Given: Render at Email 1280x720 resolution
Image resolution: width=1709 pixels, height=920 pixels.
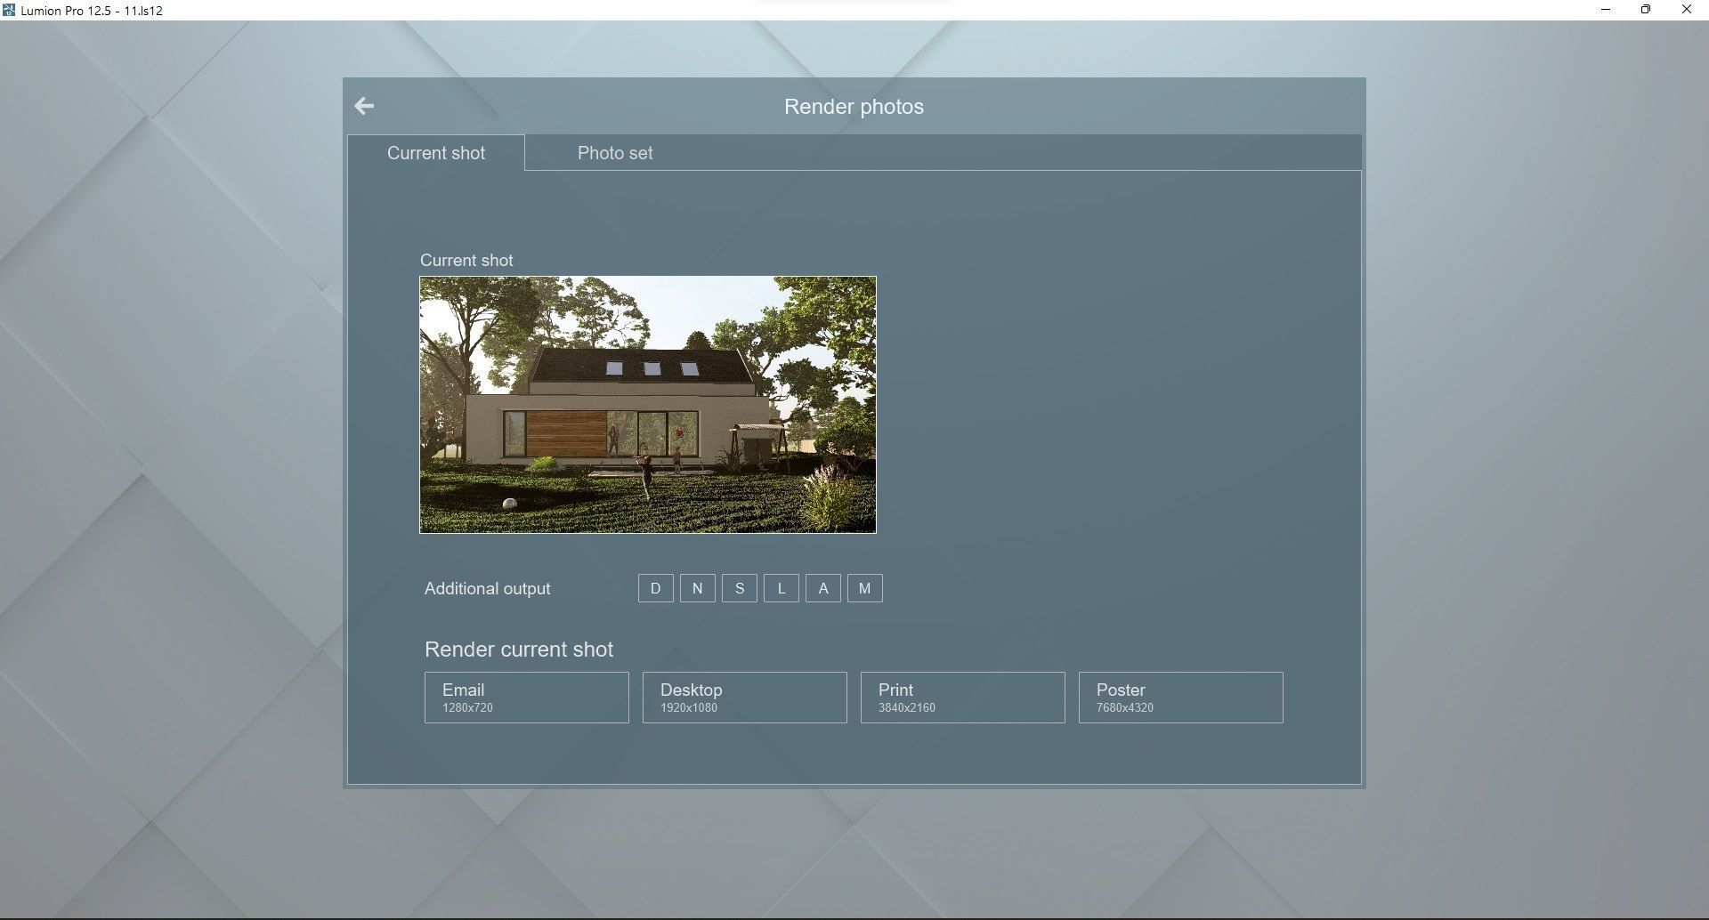Looking at the screenshot, I should (x=527, y=698).
